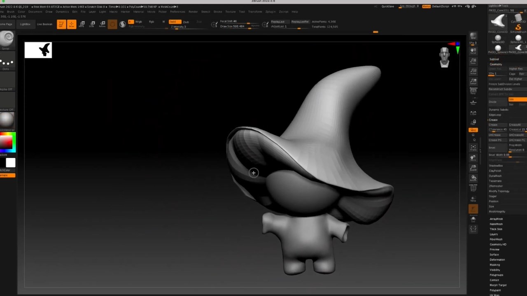The width and height of the screenshot is (527, 296).
Task: Click the Solo mode icon
Action: click(x=473, y=220)
